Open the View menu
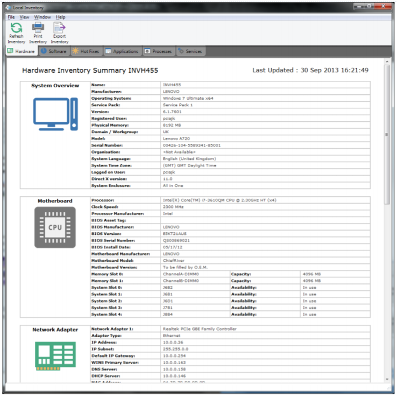This screenshot has width=397, height=397. coord(25,17)
